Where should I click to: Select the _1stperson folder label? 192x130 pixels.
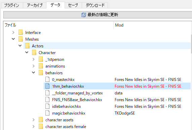55,59
